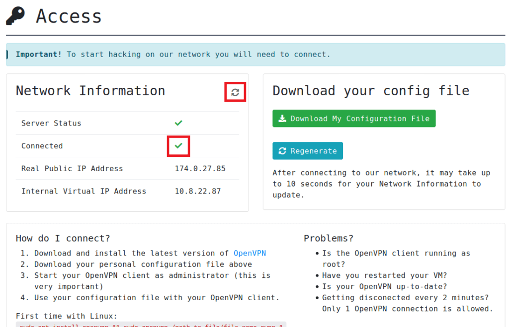Click the 'How do I connect?' heading
Viewport: 509px width, 327px height.
coord(63,238)
